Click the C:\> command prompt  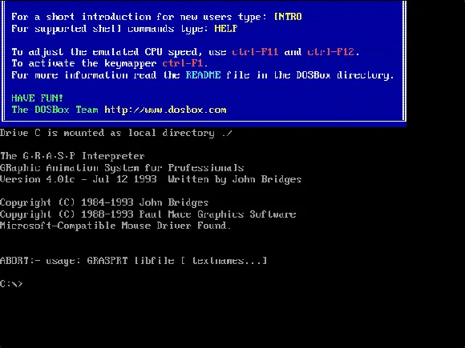(x=11, y=284)
